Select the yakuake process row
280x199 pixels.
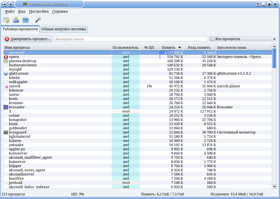coord(138,145)
